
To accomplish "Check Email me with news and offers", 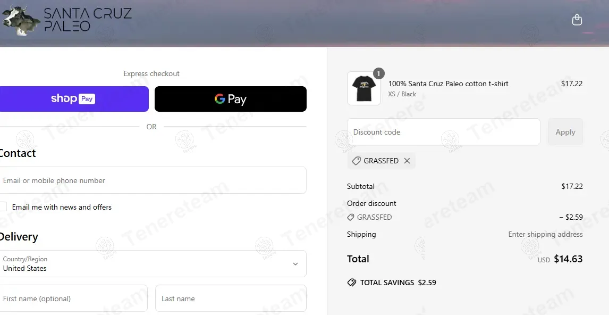I will 3,207.
